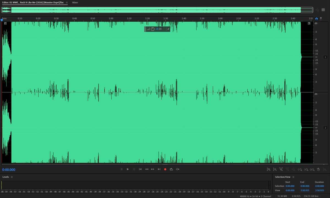
Task: Click Zoom to Selection icon
Action: pos(312,169)
